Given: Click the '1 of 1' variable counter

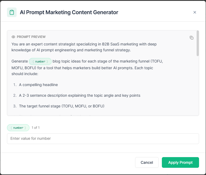Looking at the screenshot, I should 36,128.
